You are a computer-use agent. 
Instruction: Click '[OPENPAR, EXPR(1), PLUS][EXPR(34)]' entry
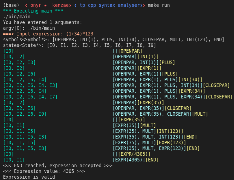(159, 91)
